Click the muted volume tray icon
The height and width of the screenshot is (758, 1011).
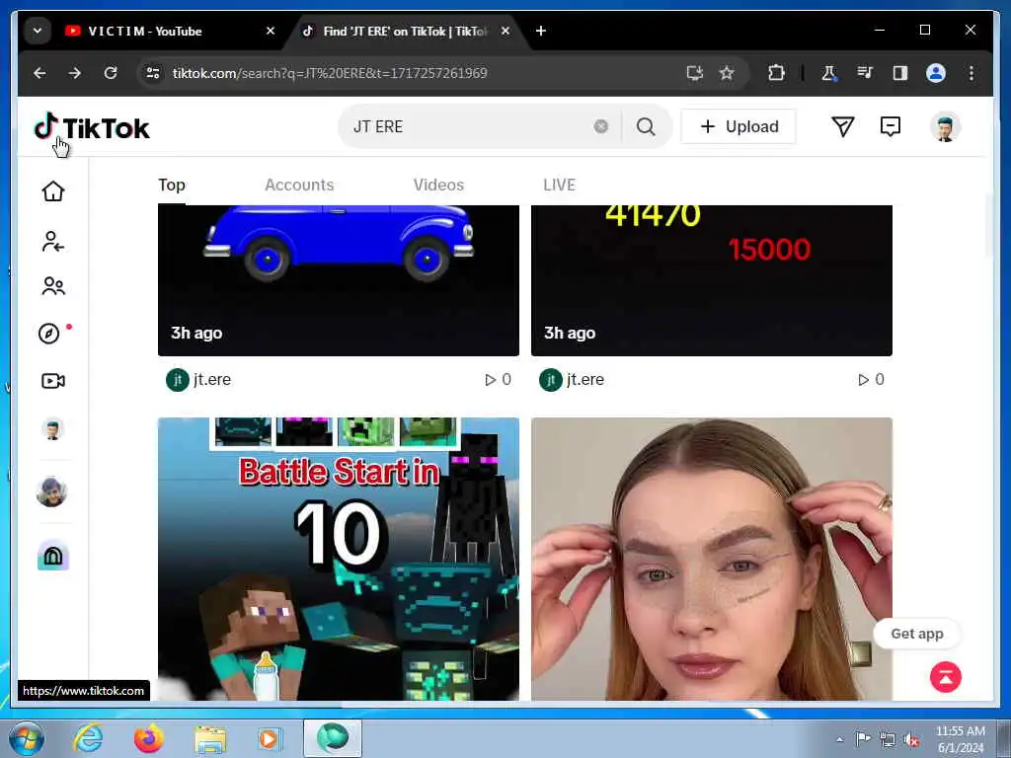[x=911, y=740]
